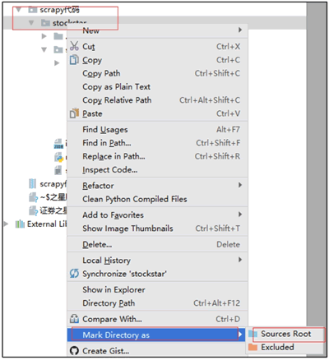Click the Synchronize 'stockstar' refresh icon

click(x=74, y=274)
